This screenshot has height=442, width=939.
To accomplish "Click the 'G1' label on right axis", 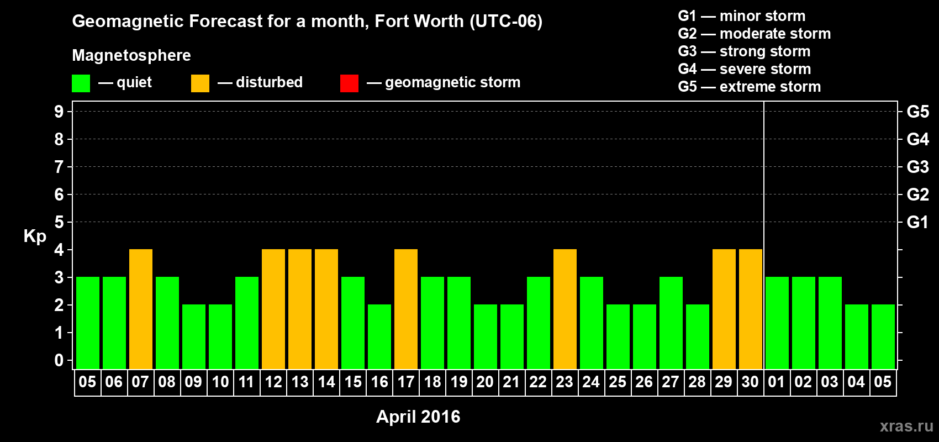I will point(917,222).
